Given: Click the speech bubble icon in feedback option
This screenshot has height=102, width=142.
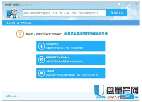Looking at the screenshot, I should point(41,73).
